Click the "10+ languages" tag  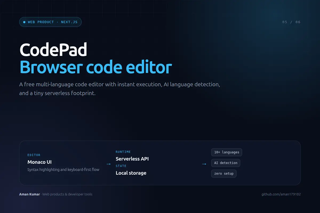click(x=227, y=152)
